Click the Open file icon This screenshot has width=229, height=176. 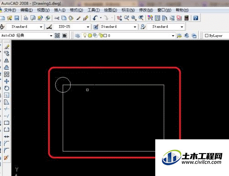point(10,18)
